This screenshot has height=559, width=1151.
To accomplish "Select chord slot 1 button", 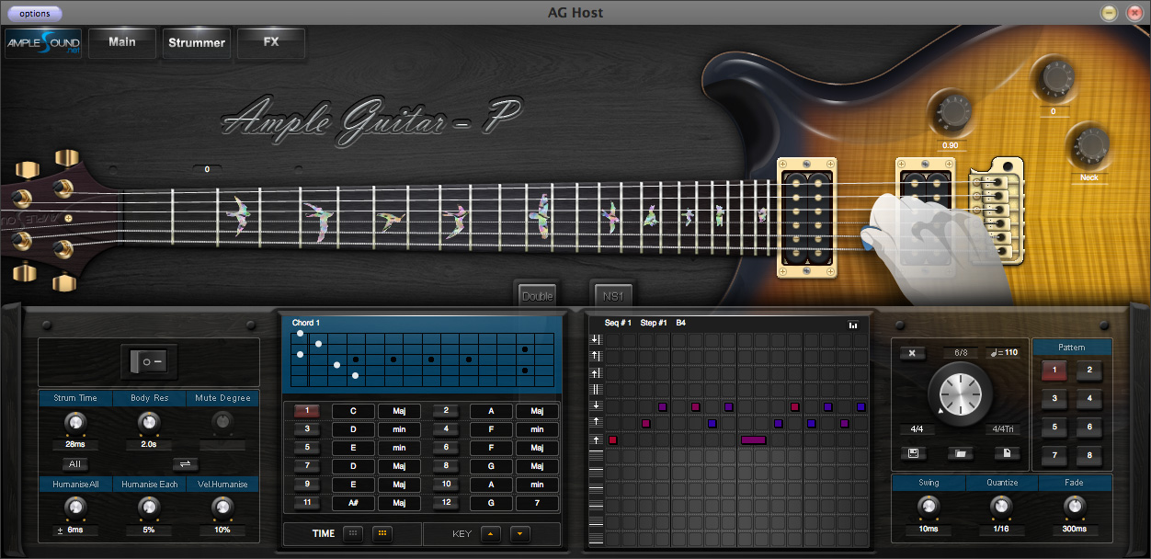I will click(x=307, y=411).
